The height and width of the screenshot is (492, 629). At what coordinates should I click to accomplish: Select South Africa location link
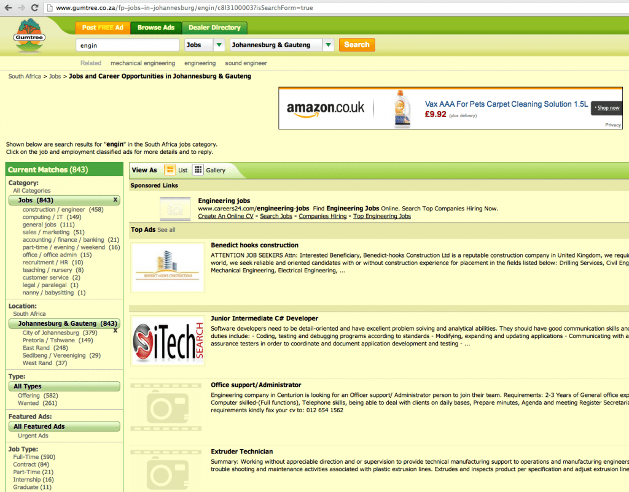tap(29, 313)
